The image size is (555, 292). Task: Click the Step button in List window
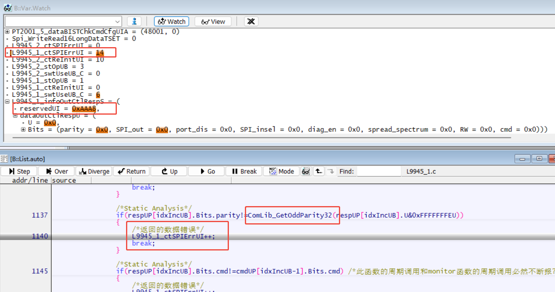(x=19, y=171)
